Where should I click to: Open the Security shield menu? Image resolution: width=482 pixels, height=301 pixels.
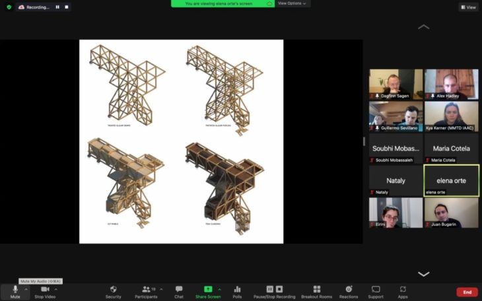tap(114, 290)
